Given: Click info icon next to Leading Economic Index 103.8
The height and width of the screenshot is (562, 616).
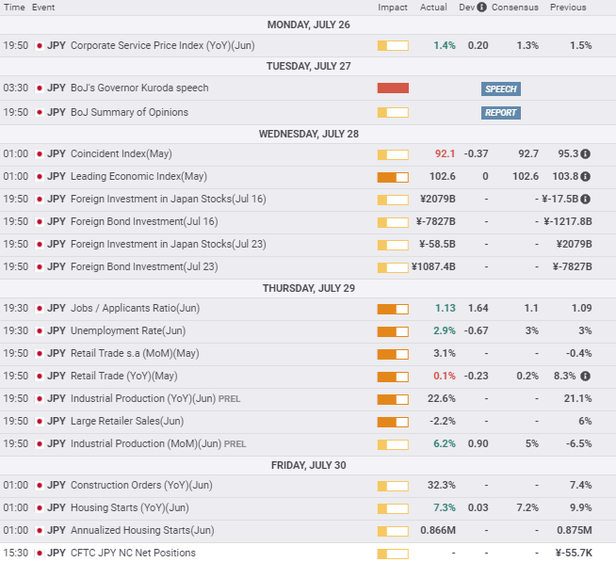Looking at the screenshot, I should click(x=586, y=176).
